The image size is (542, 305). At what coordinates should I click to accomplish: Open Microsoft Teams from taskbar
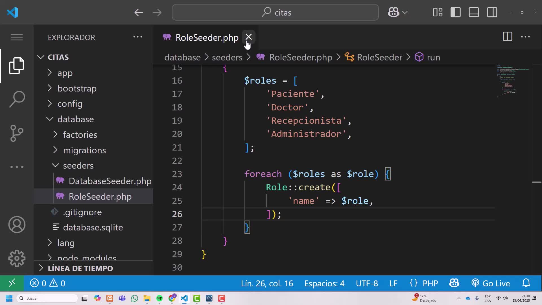(122, 298)
